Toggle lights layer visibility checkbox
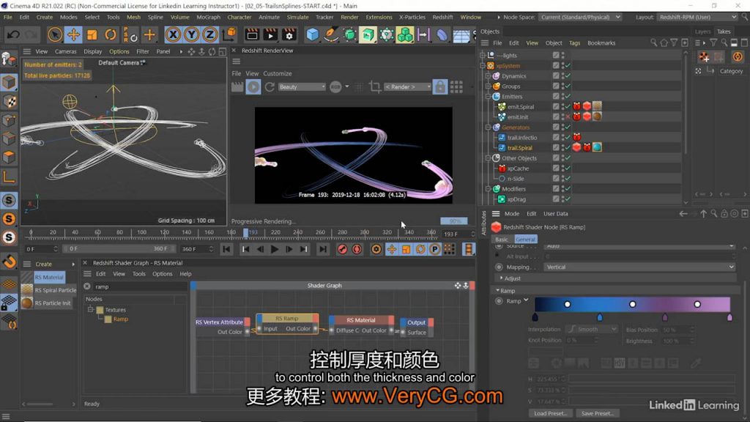This screenshot has height=422, width=750. pos(556,55)
